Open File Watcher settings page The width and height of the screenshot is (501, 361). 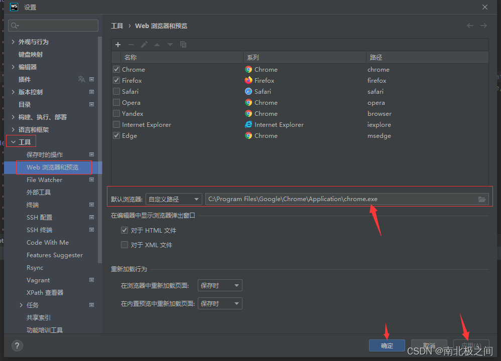coord(44,179)
